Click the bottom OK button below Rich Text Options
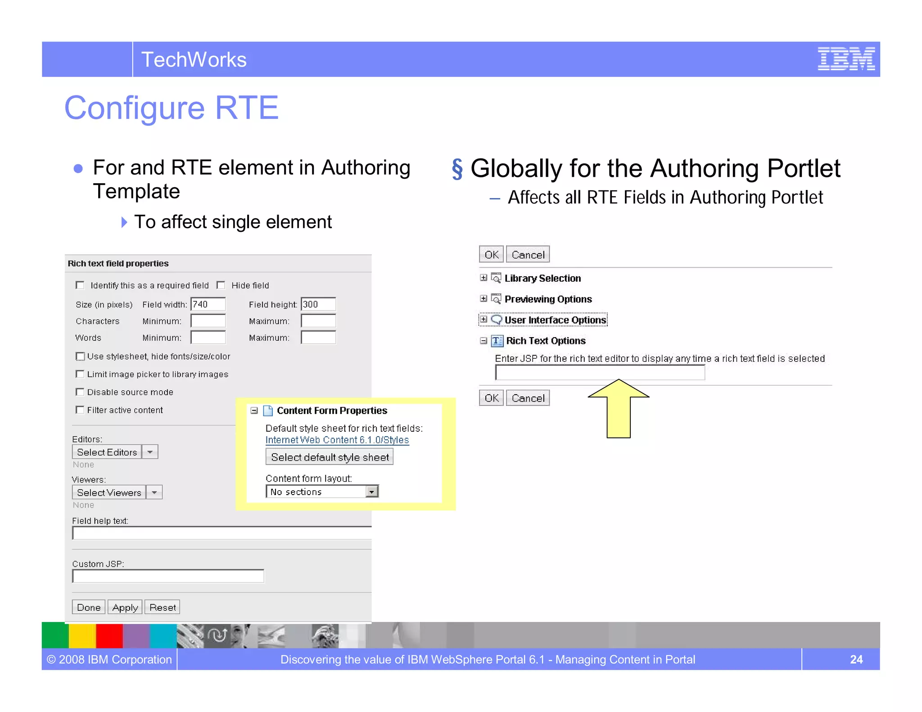Viewport: 922px width, 712px height. 492,398
